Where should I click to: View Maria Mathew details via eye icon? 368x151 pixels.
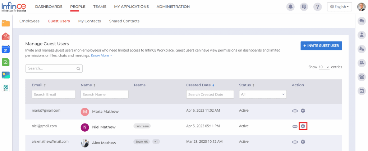tap(295, 111)
